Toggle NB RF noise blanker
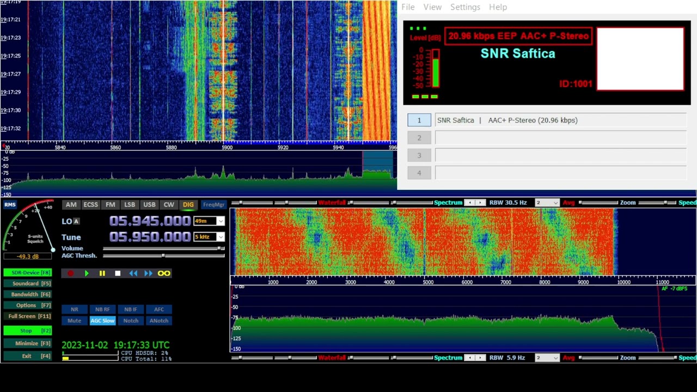697x392 pixels. pyautogui.click(x=102, y=309)
